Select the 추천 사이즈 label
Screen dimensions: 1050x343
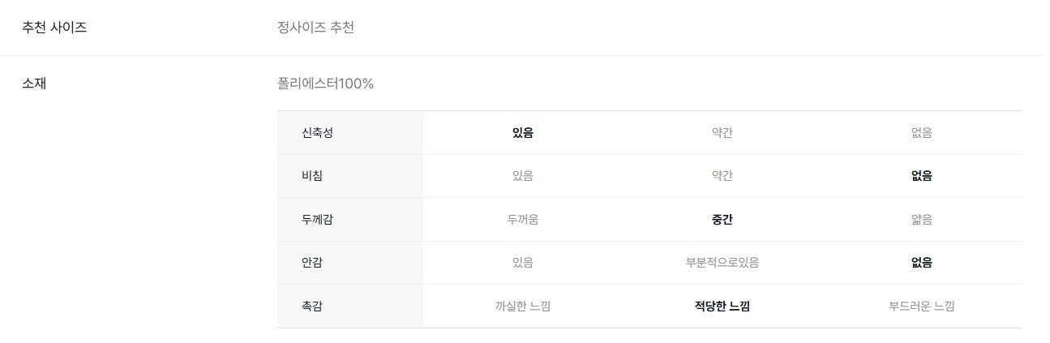54,28
